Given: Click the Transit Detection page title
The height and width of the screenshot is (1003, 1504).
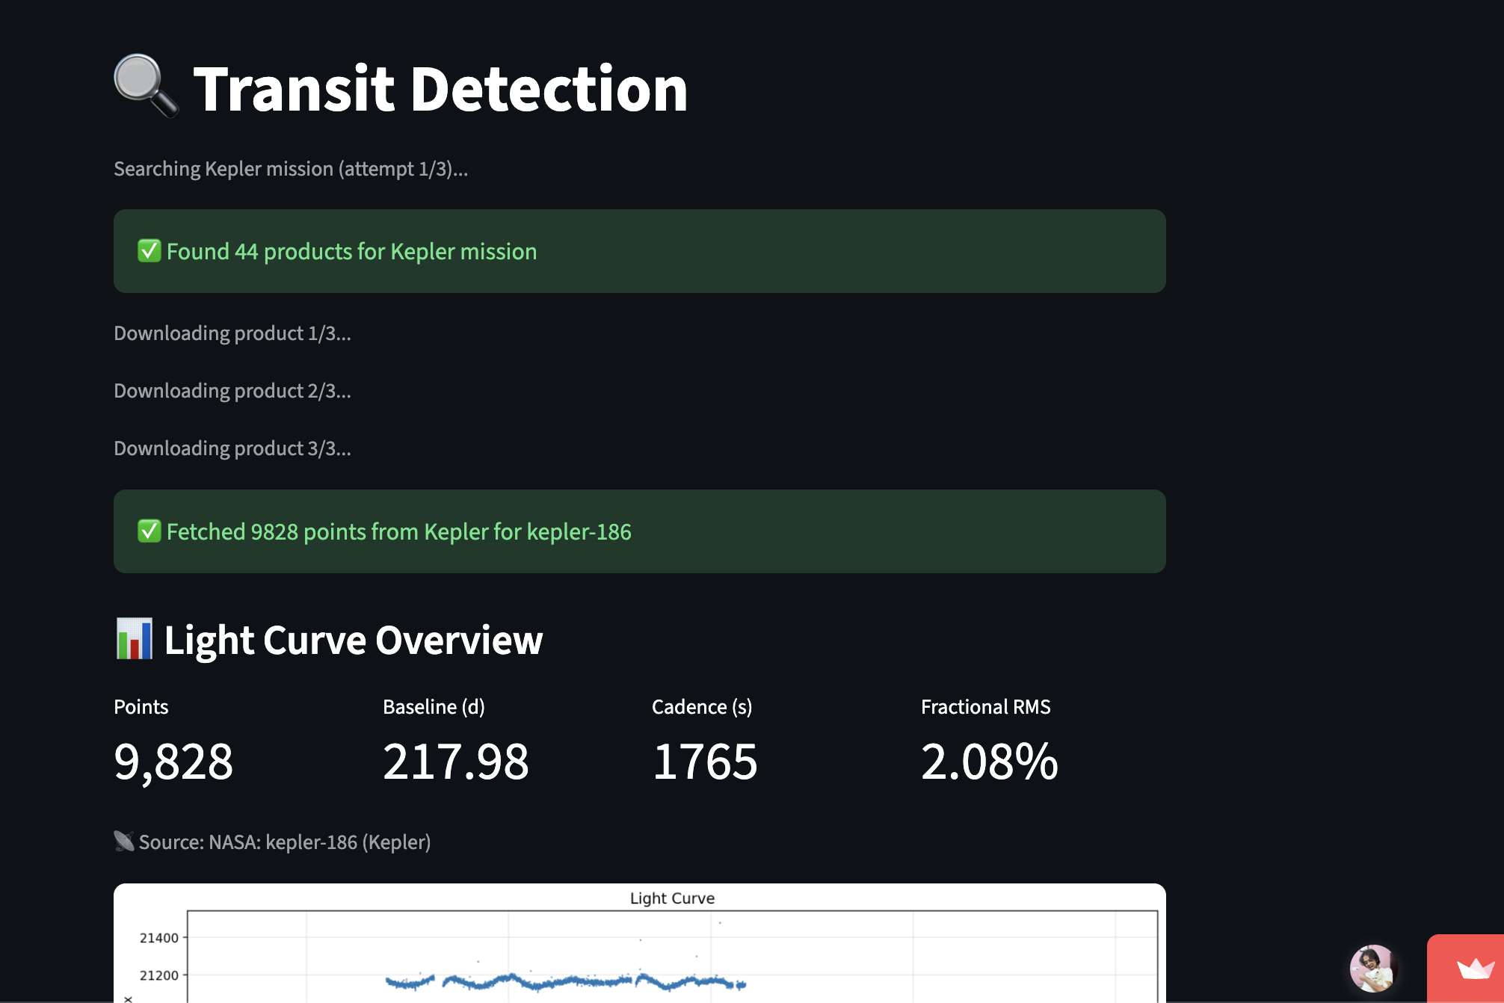Looking at the screenshot, I should point(440,89).
